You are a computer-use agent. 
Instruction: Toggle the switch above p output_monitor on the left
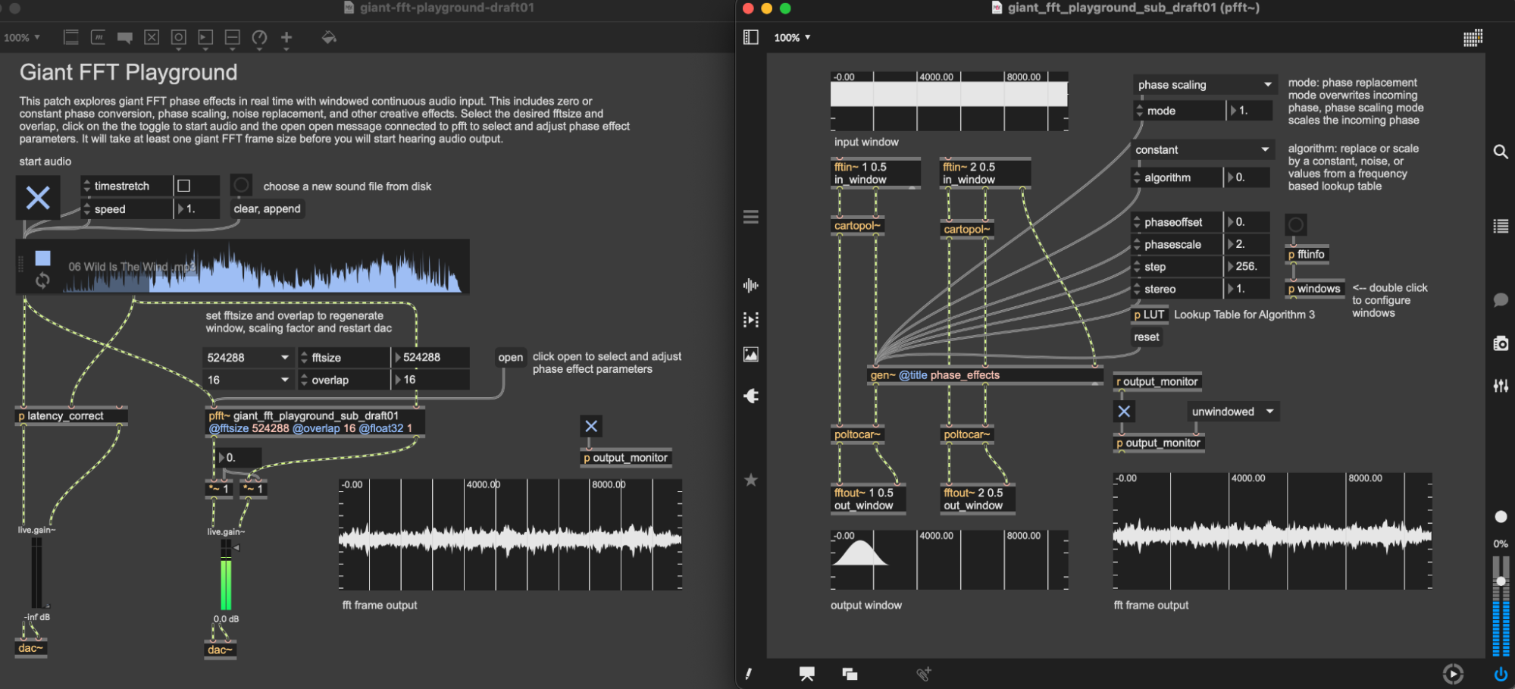591,426
